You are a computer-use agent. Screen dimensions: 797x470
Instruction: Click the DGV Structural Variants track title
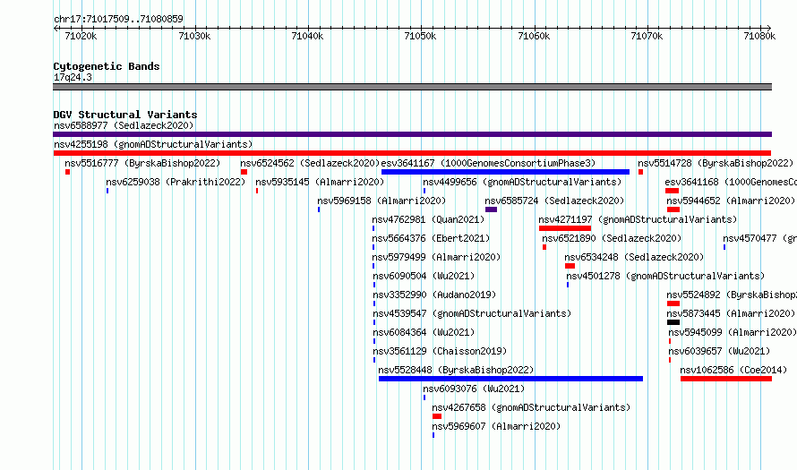(x=125, y=115)
